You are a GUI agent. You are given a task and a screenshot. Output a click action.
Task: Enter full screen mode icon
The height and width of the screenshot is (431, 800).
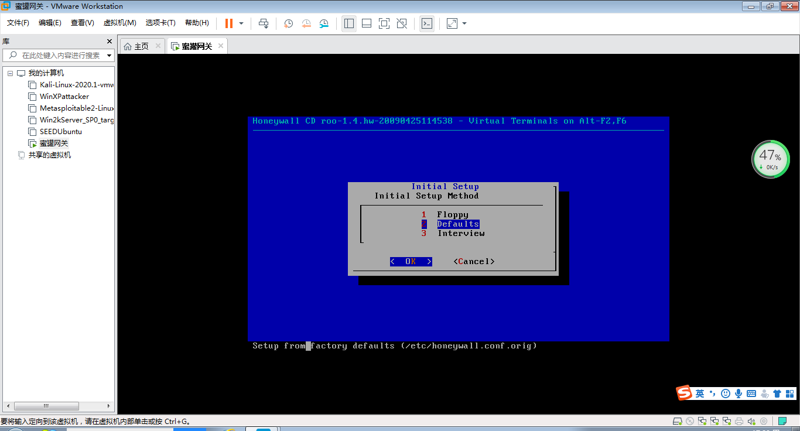[384, 23]
